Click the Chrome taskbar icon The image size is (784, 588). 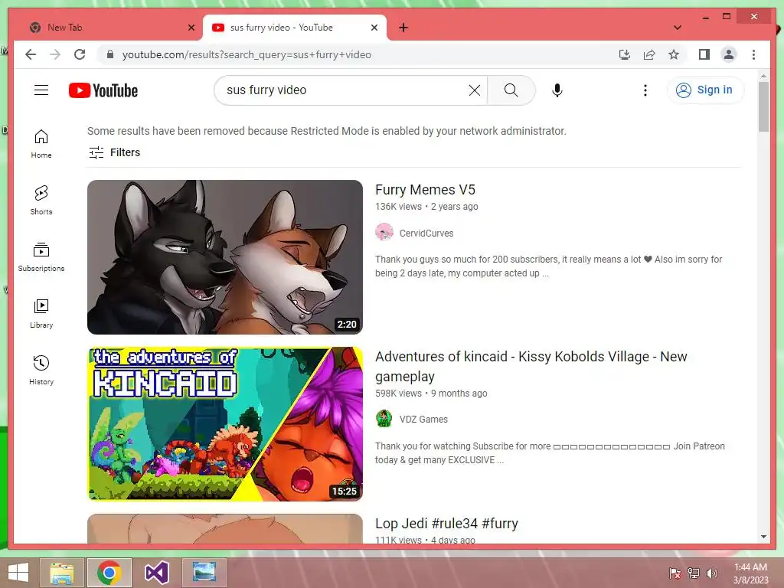coord(109,573)
